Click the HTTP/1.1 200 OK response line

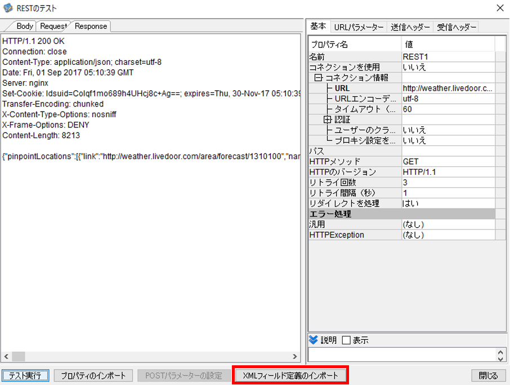[x=34, y=41]
